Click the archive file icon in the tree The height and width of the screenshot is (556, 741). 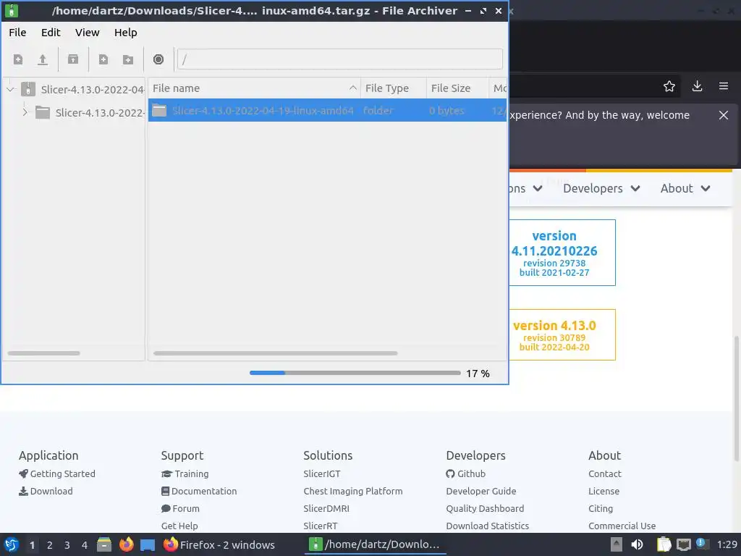(28, 89)
